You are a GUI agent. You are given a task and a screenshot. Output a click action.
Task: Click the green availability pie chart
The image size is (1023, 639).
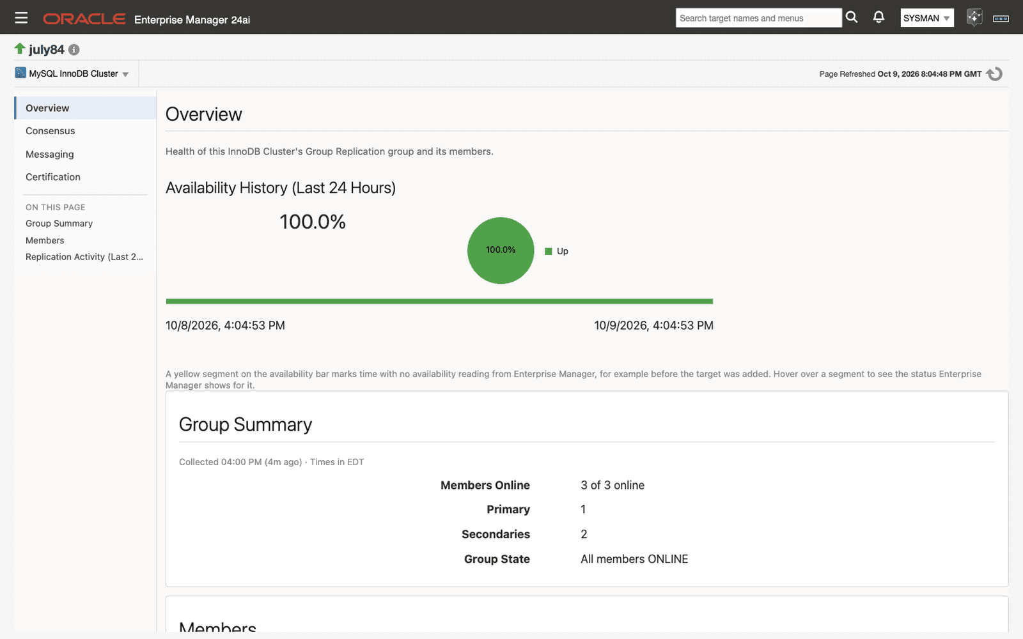(501, 250)
